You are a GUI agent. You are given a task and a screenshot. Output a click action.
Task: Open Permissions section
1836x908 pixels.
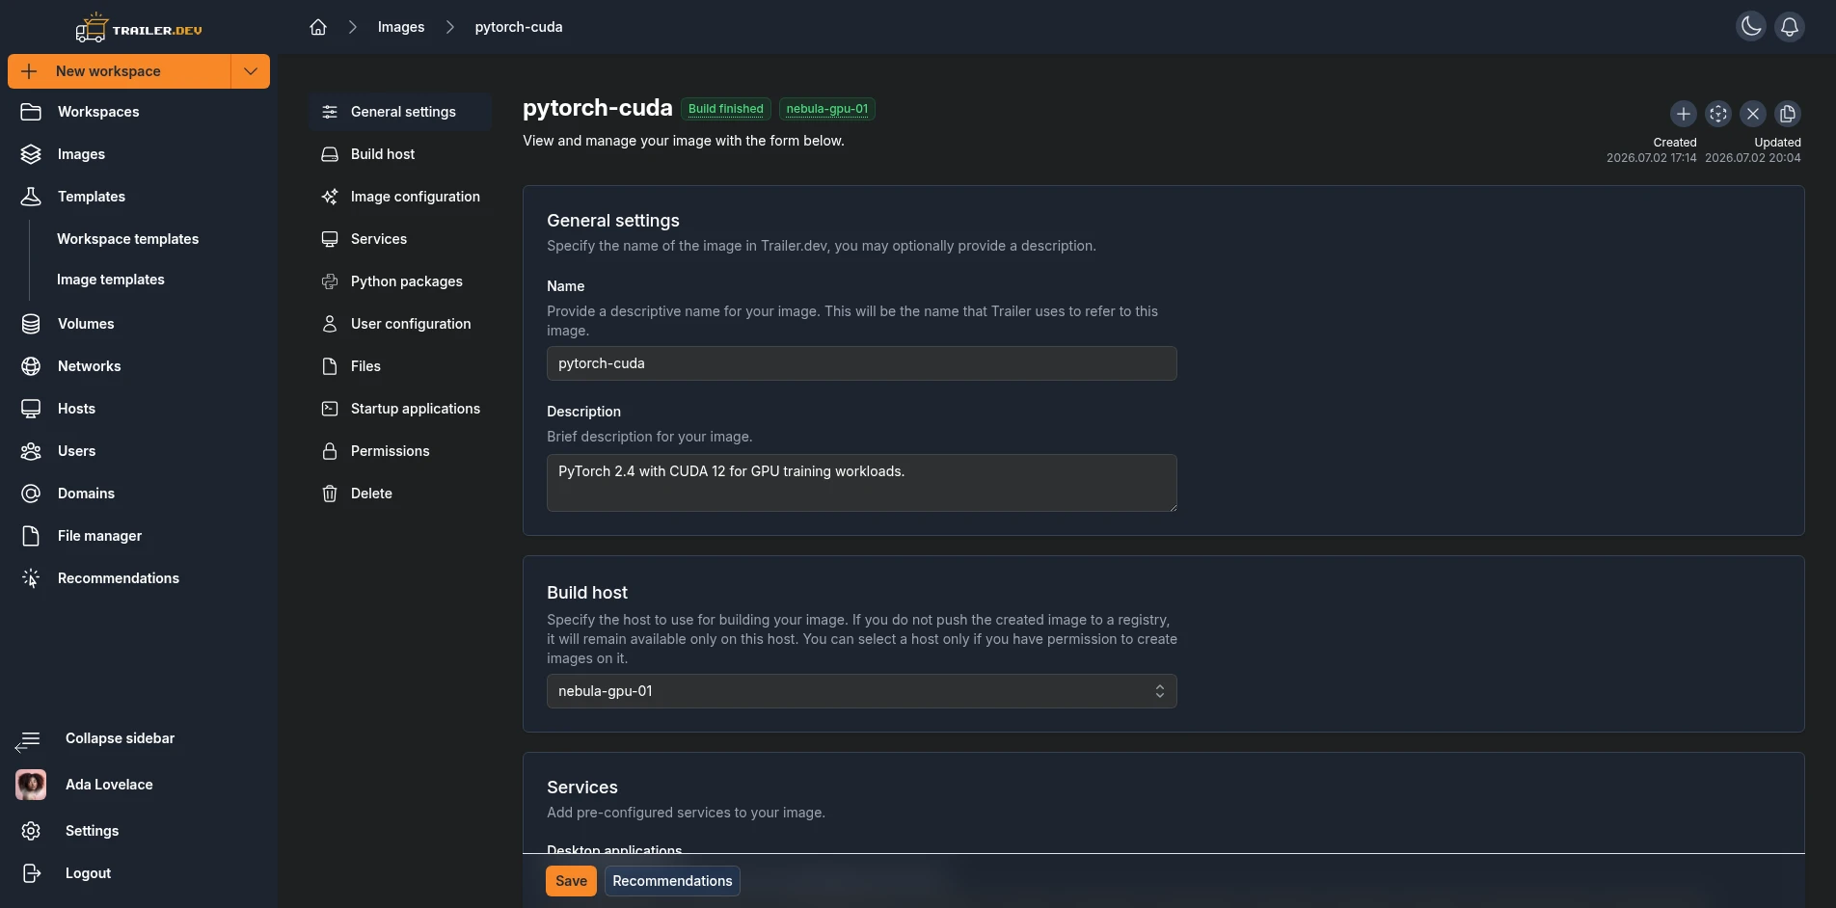coord(401,451)
